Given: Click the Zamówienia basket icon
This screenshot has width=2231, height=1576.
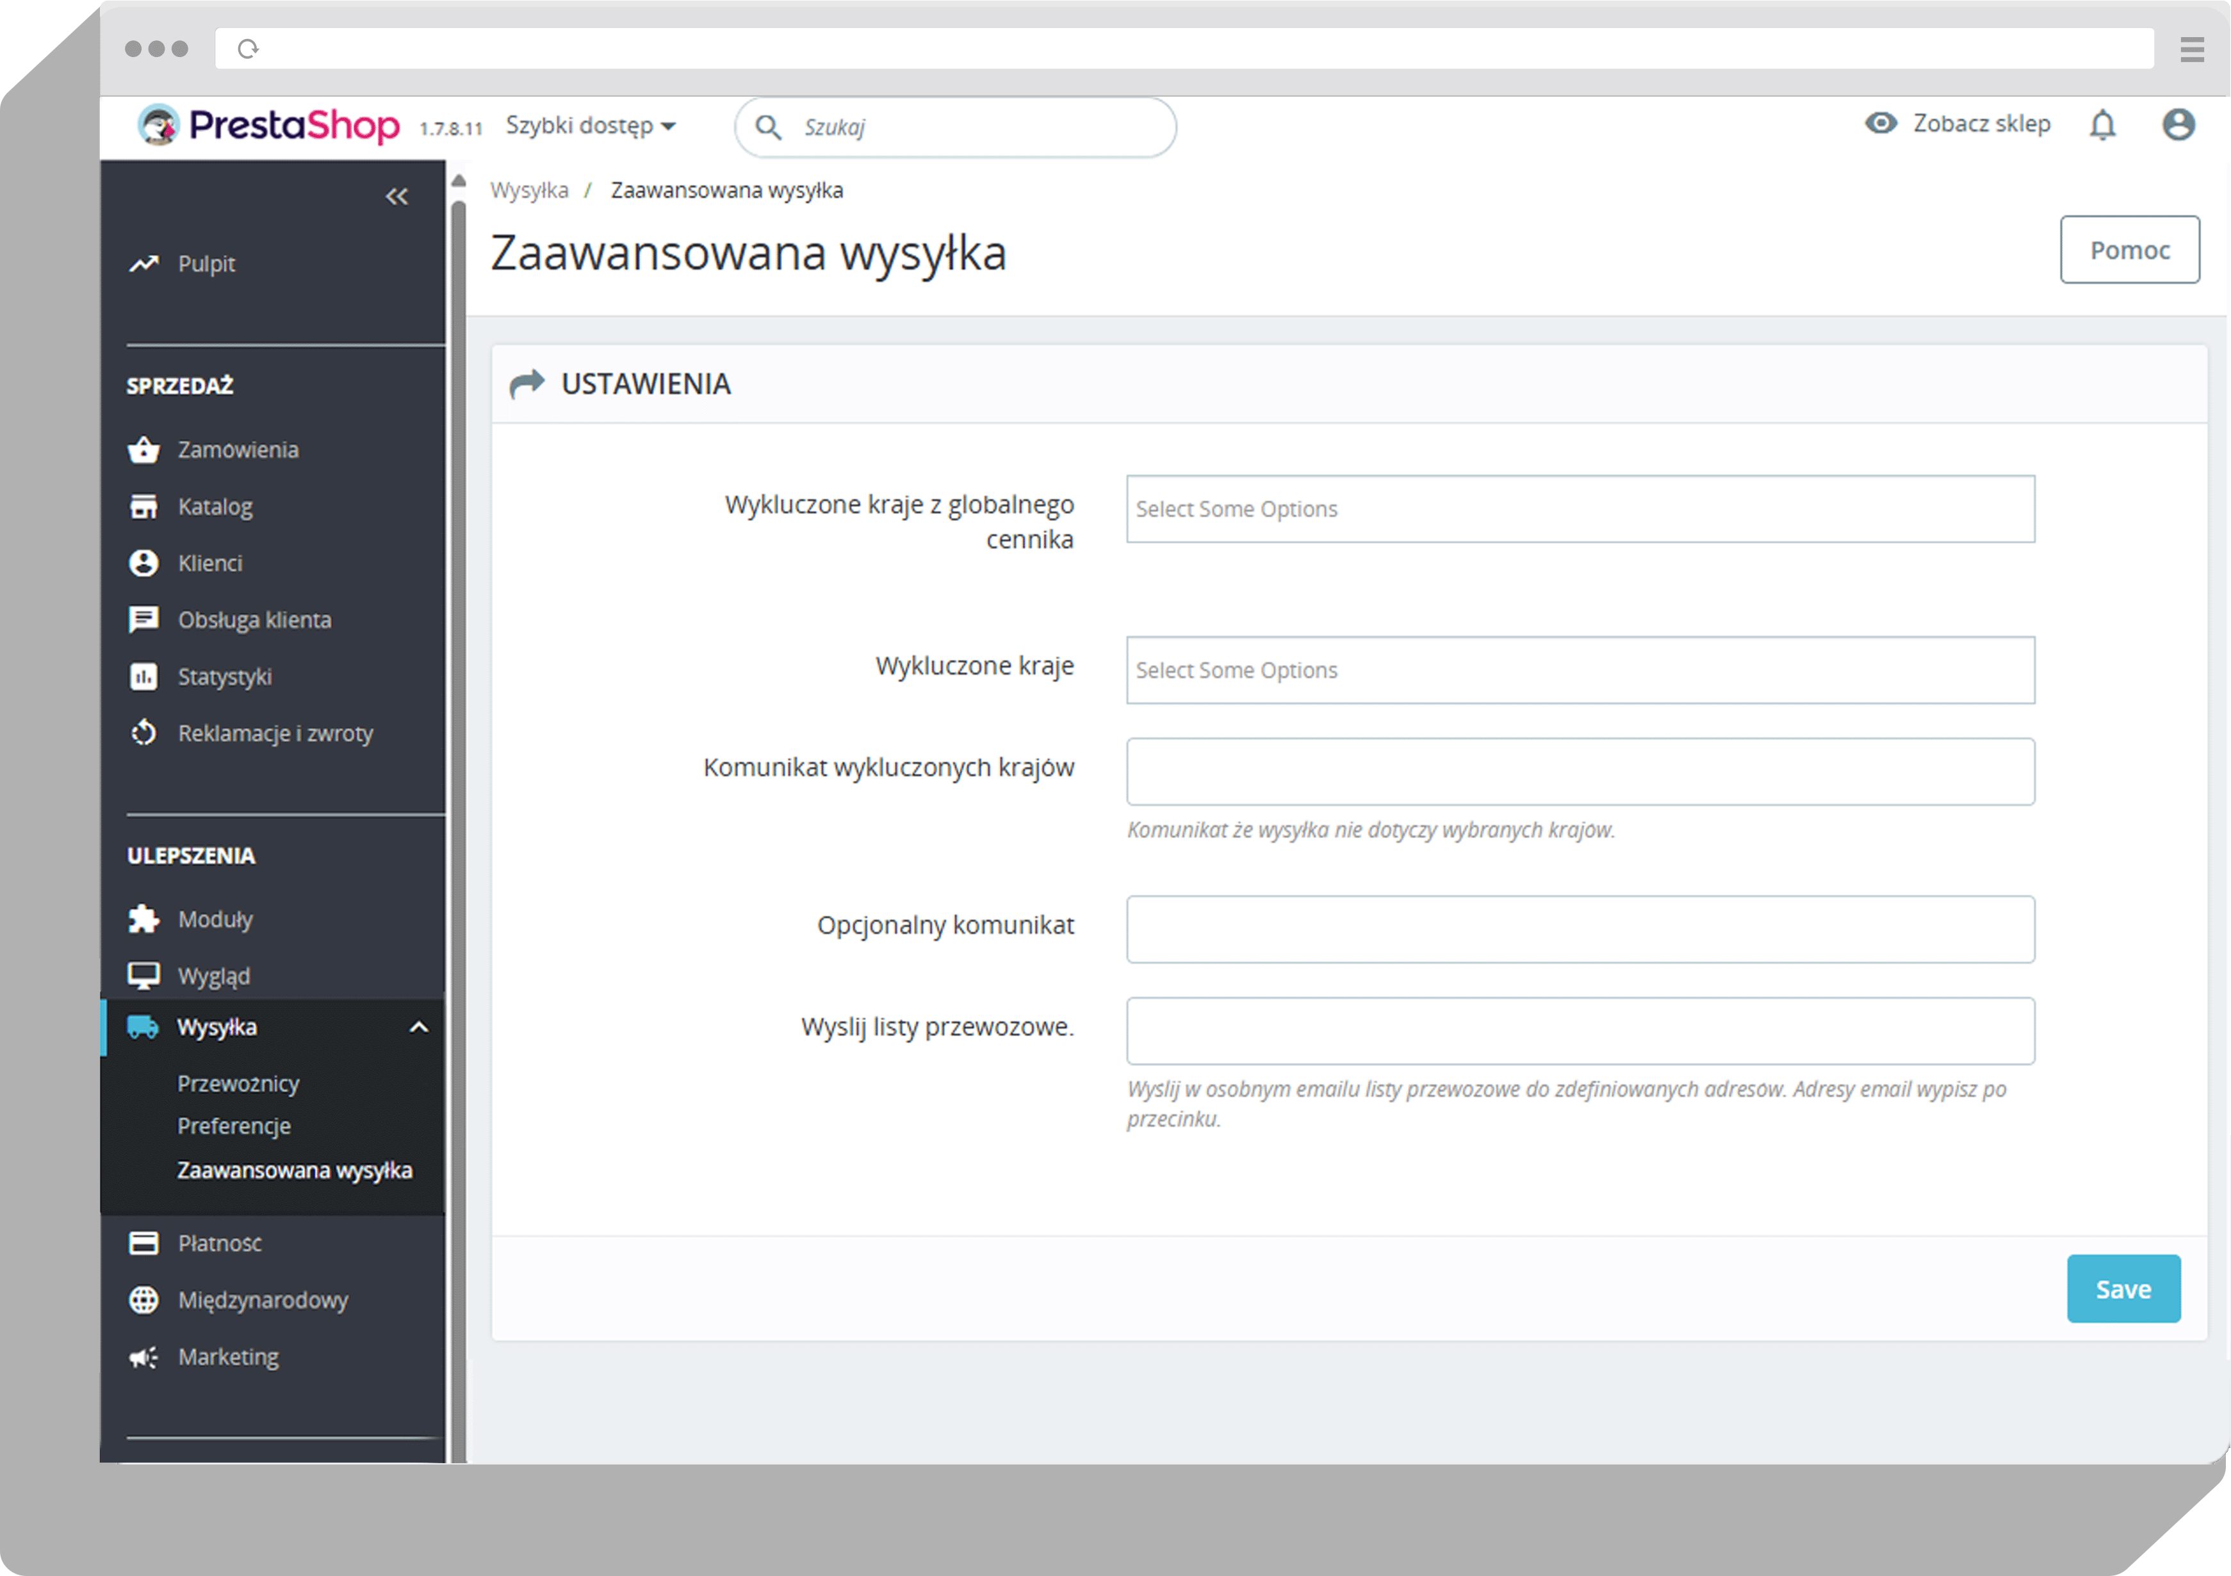Looking at the screenshot, I should pos(144,450).
